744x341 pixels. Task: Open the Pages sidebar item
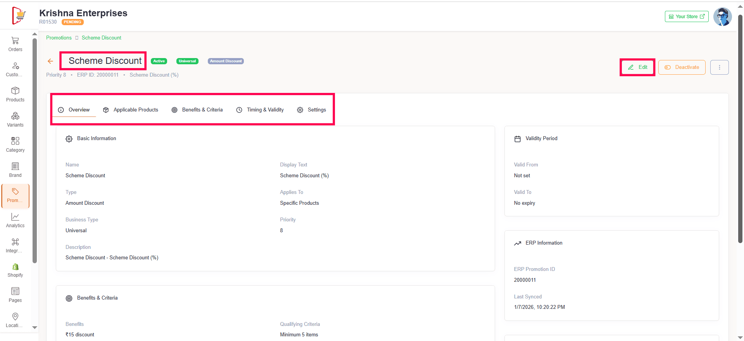(x=15, y=295)
